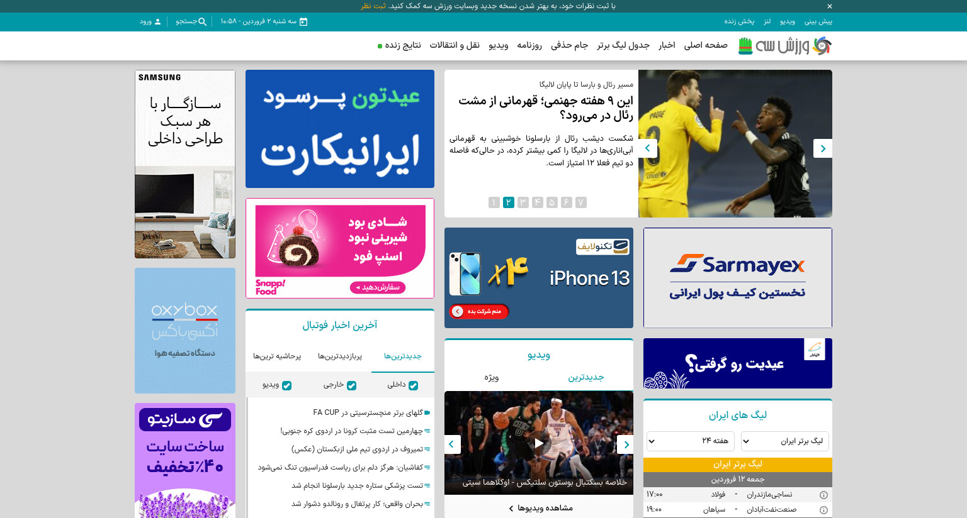Switch to the پرحاشیه ترین‌ها news tab
This screenshot has height=518, width=967.
pos(277,356)
